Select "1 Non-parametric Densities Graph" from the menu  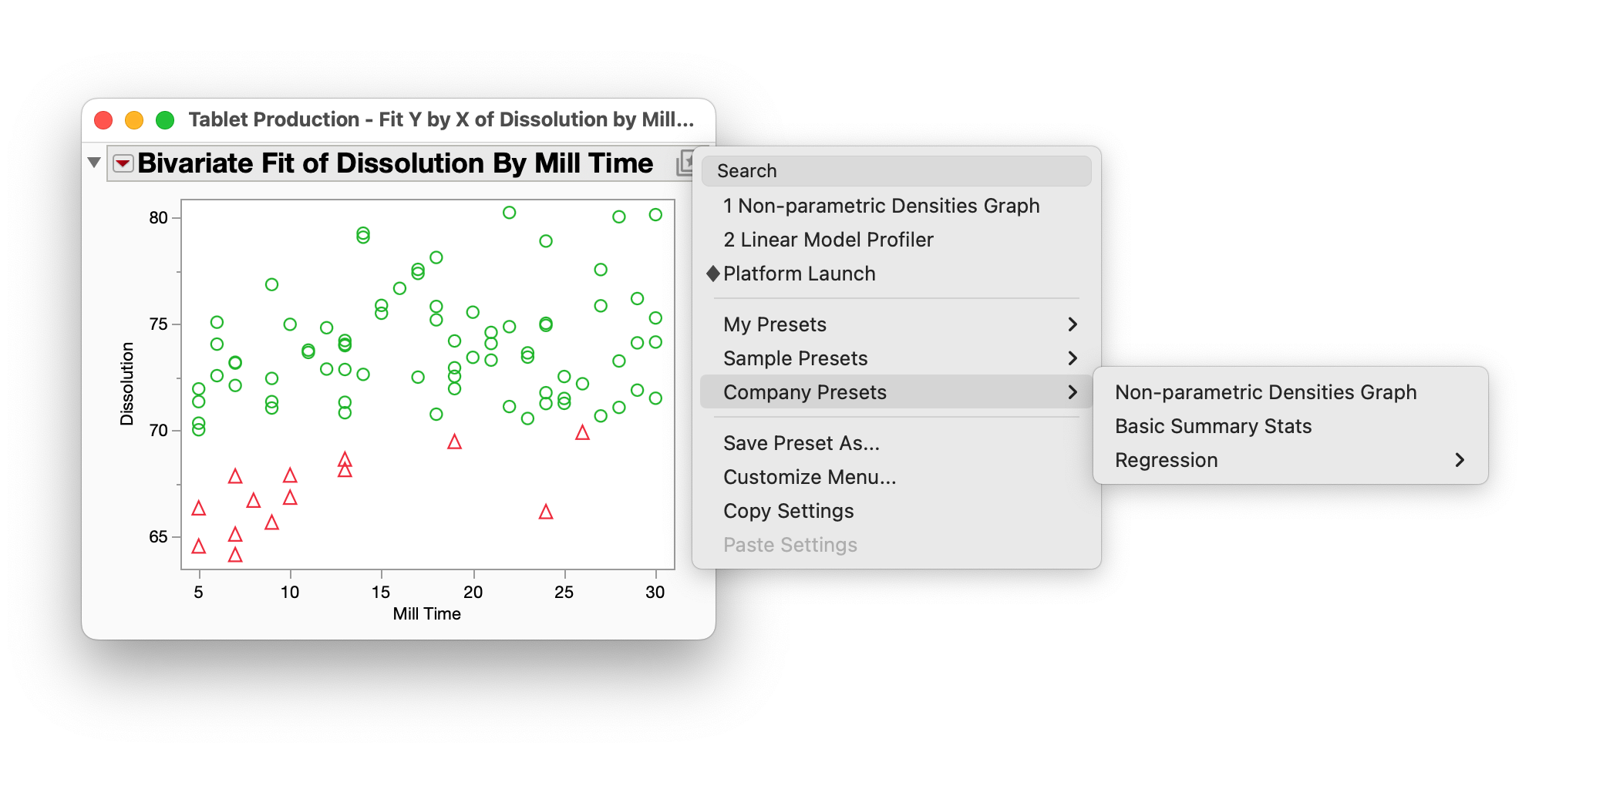pos(881,206)
